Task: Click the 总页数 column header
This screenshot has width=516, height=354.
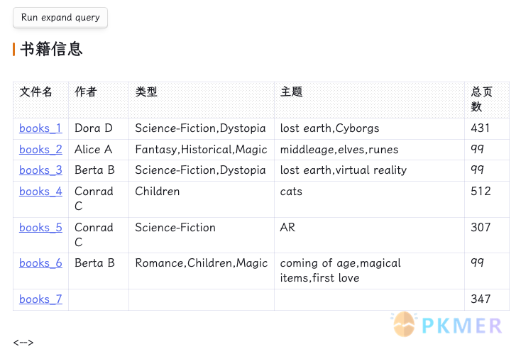Action: 481,99
